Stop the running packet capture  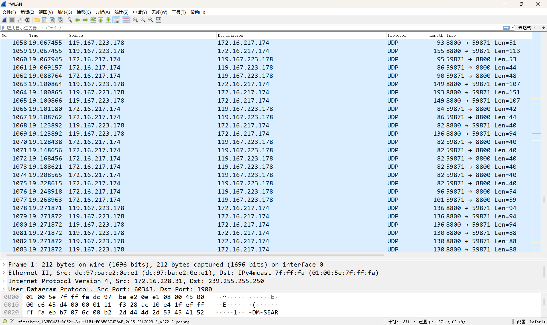point(12,20)
